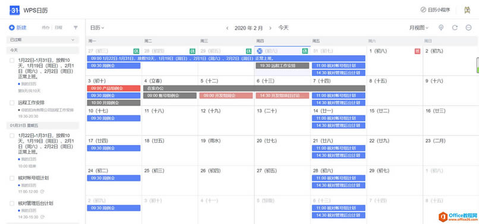The width and height of the screenshot is (479, 224).
Task: Open the 日历小程序 mini program icon
Action: [423, 10]
